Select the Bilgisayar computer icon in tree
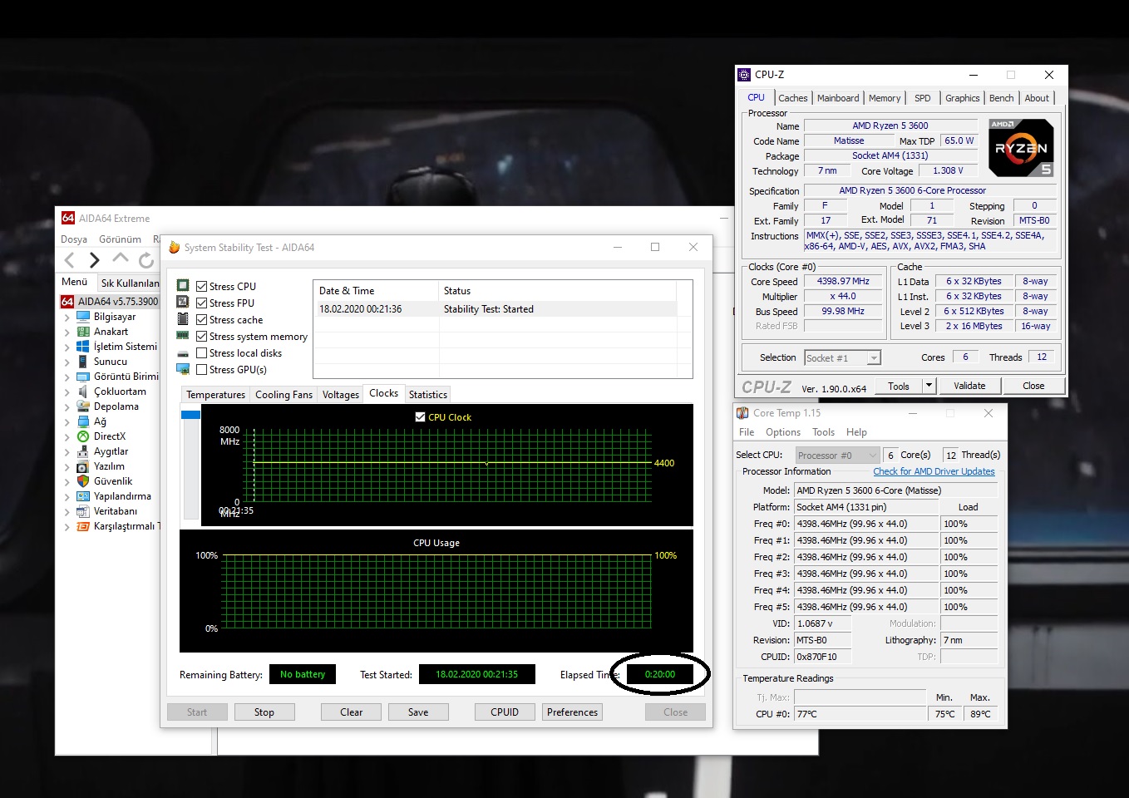Viewport: 1129px width, 798px height. coord(83,317)
